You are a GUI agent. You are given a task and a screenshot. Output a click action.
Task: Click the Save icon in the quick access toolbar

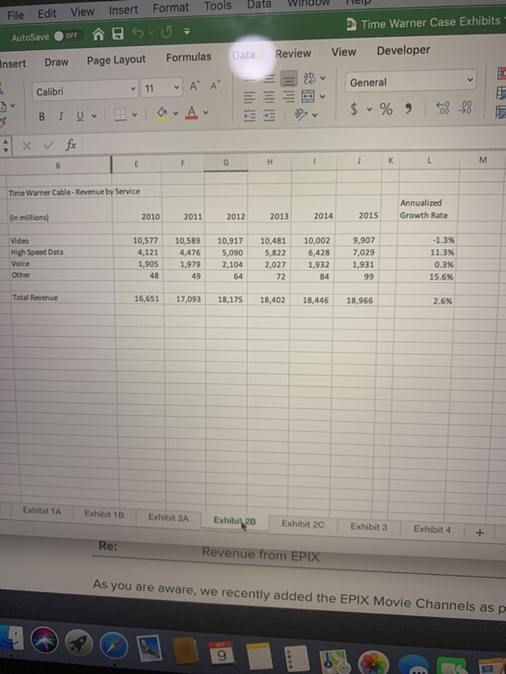point(118,33)
